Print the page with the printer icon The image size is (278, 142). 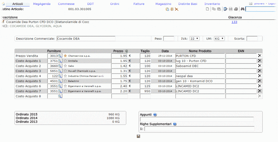(236, 9)
